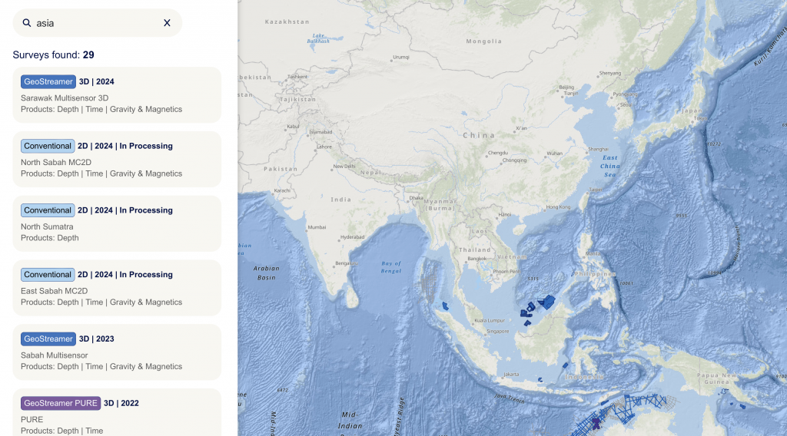
Task: Click the purple GeoStreamer PURE badge
Action: 61,403
